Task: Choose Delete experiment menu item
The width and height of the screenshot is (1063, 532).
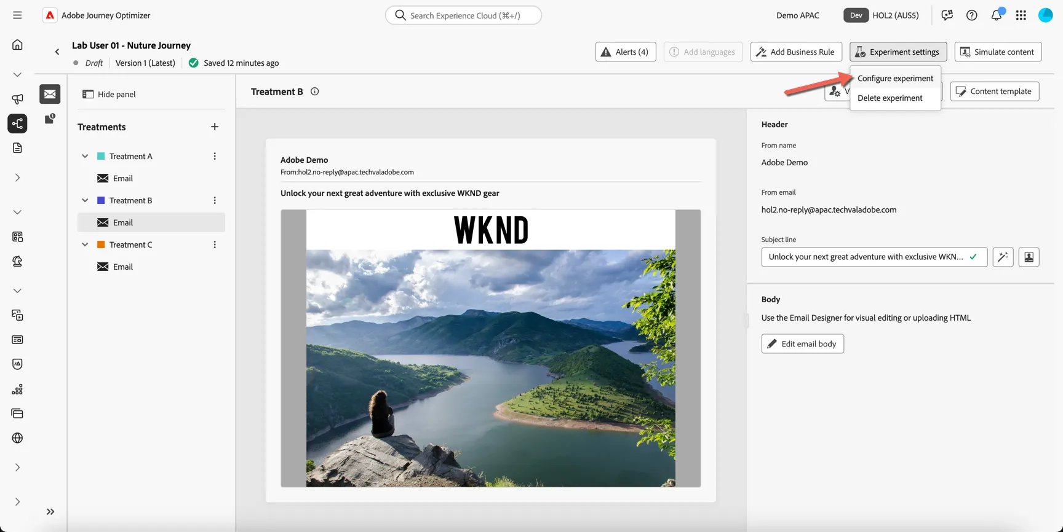Action: (895, 98)
